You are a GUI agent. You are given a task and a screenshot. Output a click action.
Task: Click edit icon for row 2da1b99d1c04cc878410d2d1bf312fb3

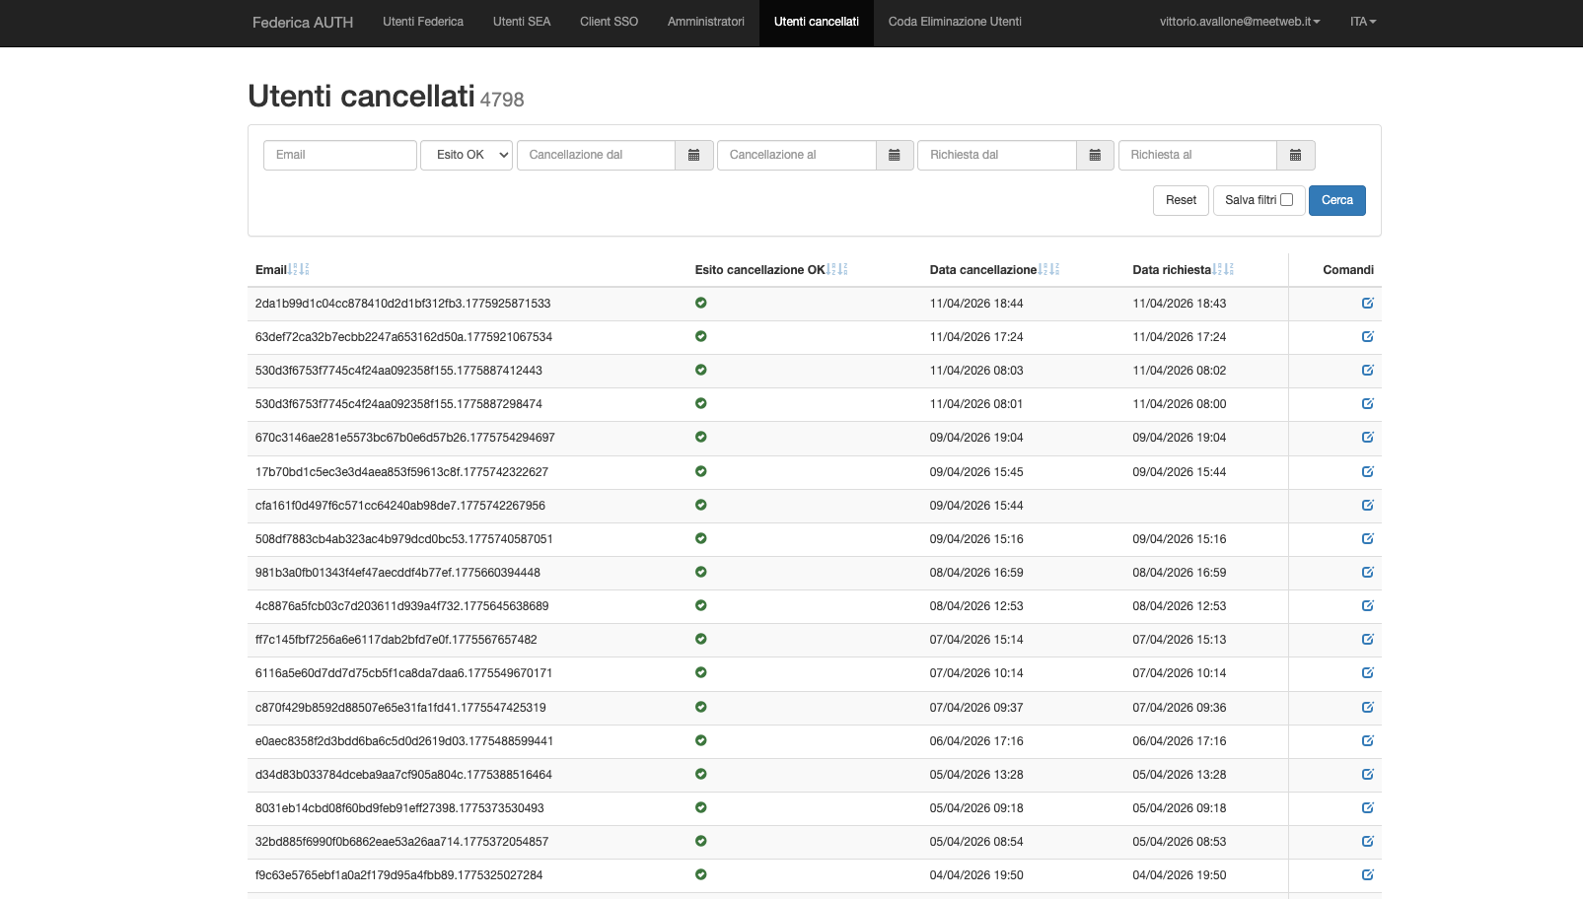[1367, 304]
